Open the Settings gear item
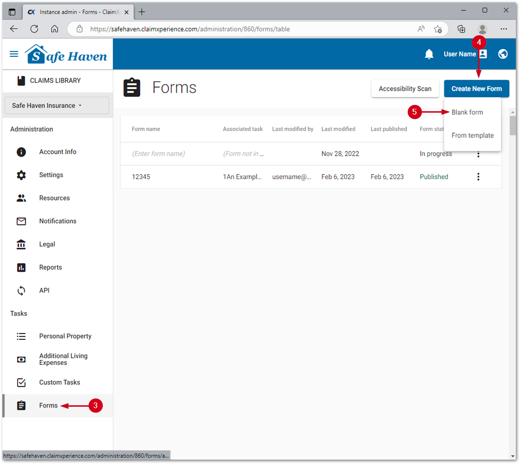 coord(51,175)
